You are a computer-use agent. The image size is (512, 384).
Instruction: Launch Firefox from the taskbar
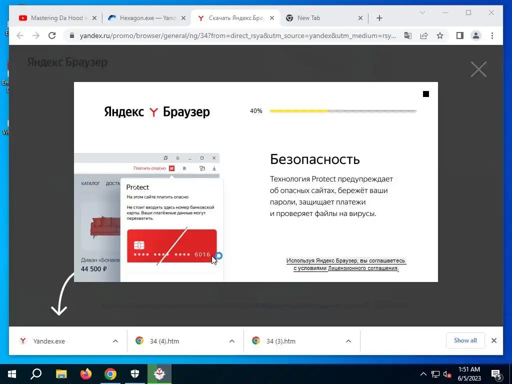[86, 374]
